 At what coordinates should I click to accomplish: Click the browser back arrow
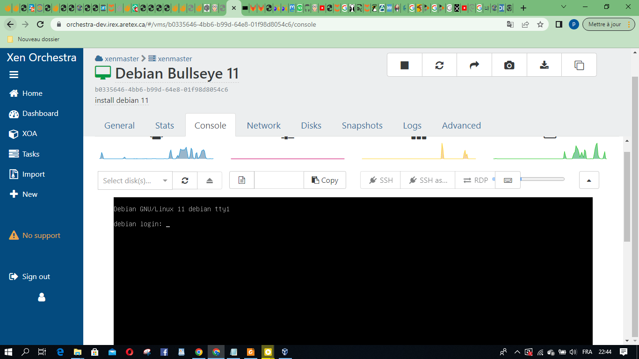tap(10, 24)
